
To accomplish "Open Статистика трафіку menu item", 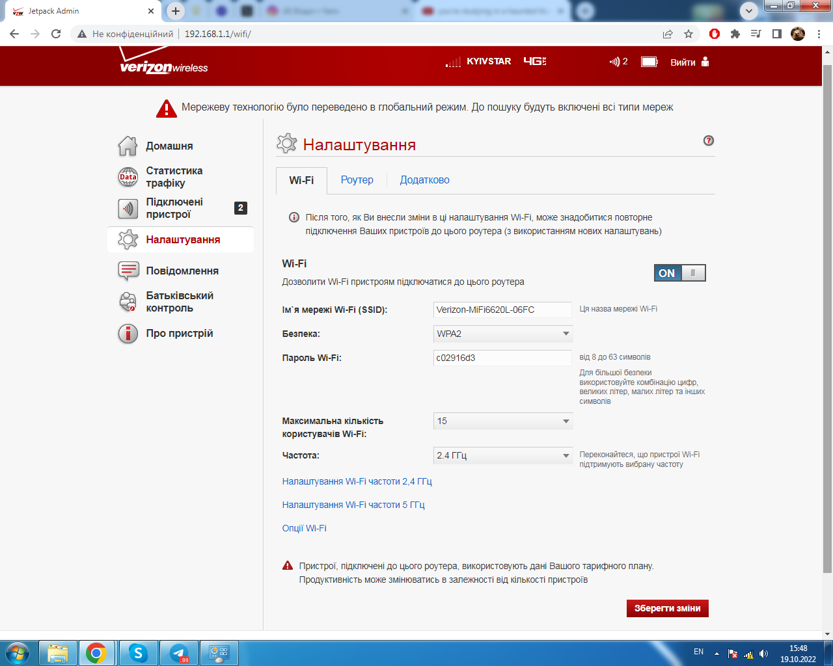I will [174, 177].
